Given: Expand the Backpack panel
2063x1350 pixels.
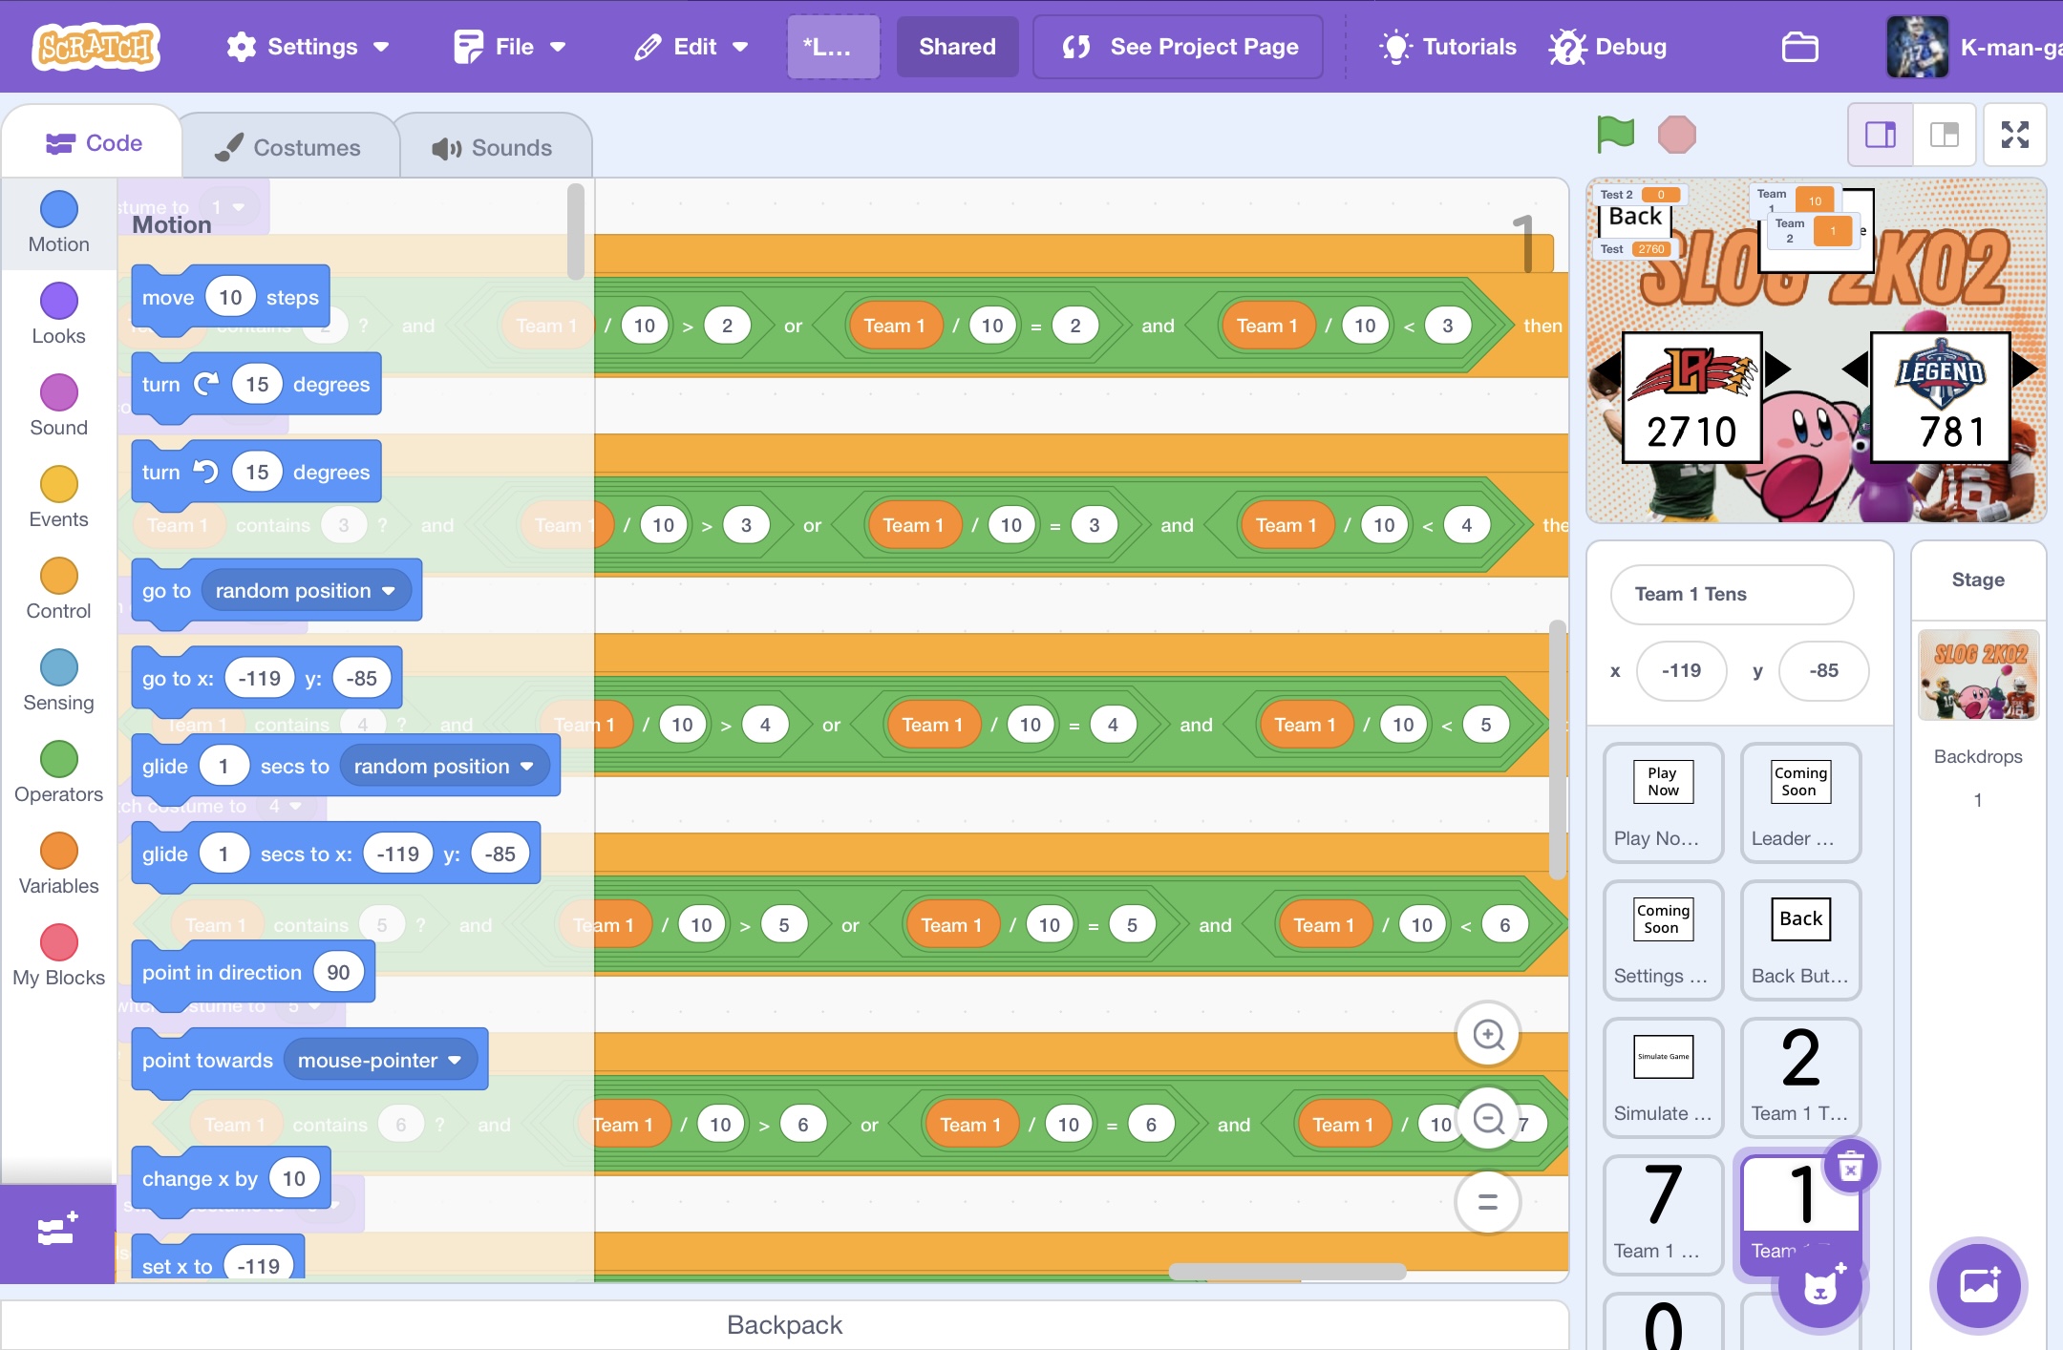Looking at the screenshot, I should (x=784, y=1325).
